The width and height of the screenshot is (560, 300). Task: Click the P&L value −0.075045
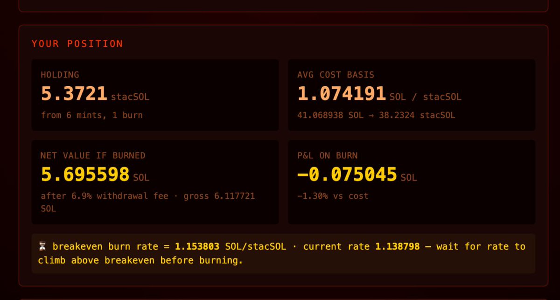pyautogui.click(x=347, y=174)
